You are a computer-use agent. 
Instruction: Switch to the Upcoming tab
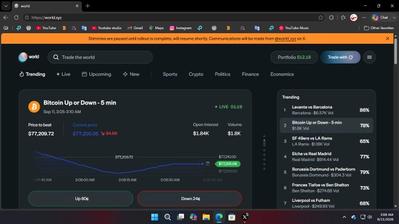(x=96, y=74)
